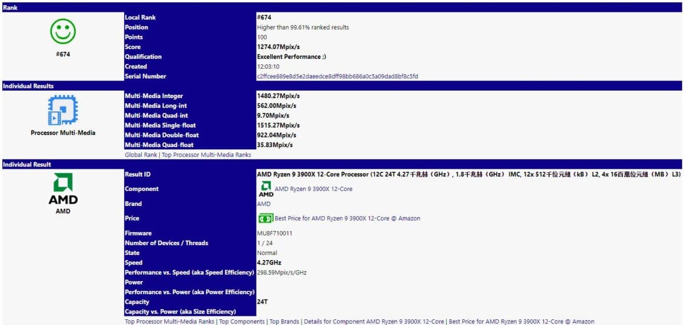Click the 12:03:10 created time

(x=267, y=67)
